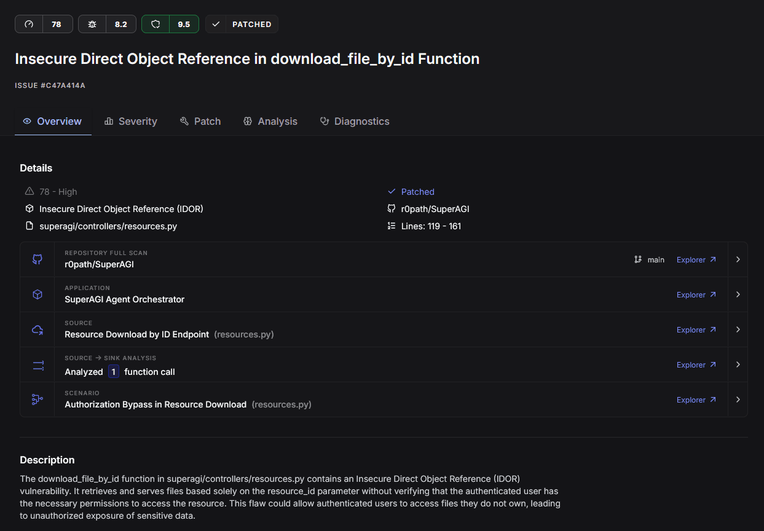
Task: Click the shield icon badge showing 9.5
Action: pos(156,24)
